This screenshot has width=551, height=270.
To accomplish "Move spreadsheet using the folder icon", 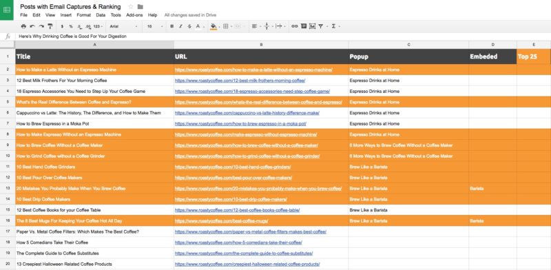I will click(x=141, y=7).
